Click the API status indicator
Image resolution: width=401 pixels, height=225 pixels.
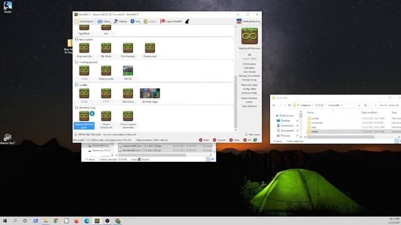coord(247,140)
